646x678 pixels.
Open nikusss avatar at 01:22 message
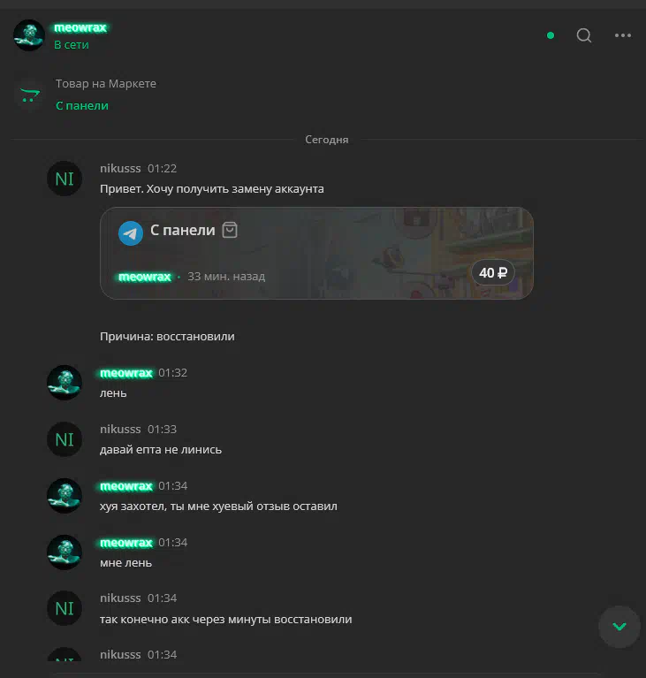(65, 179)
